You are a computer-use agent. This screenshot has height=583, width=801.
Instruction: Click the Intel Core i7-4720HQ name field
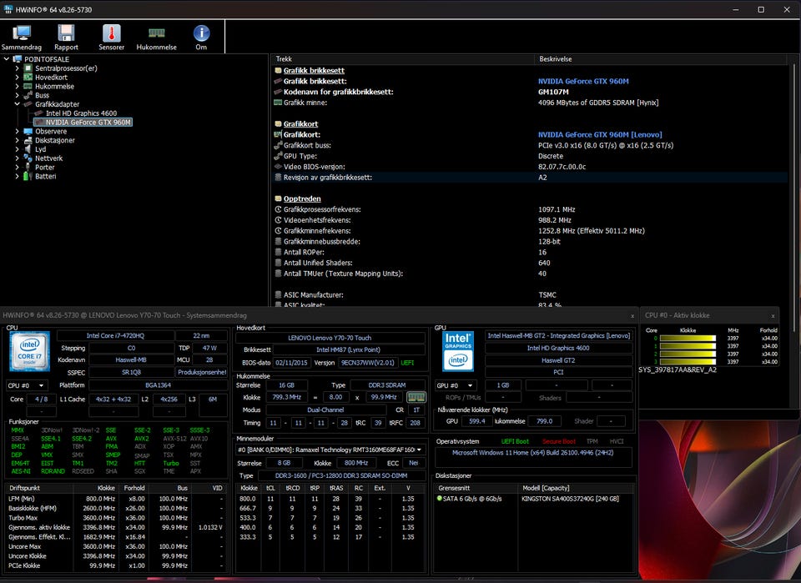coord(115,335)
